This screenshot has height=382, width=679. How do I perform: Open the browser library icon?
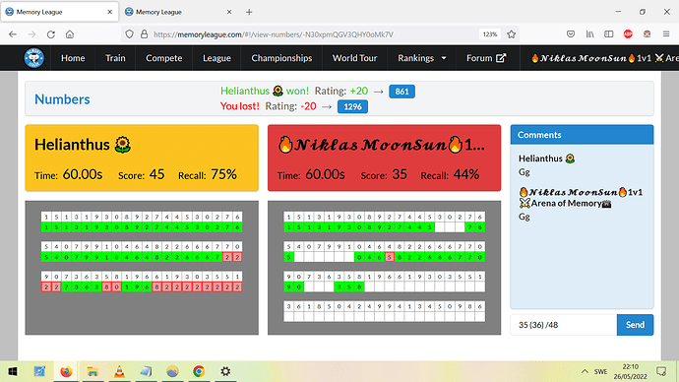[x=589, y=34]
